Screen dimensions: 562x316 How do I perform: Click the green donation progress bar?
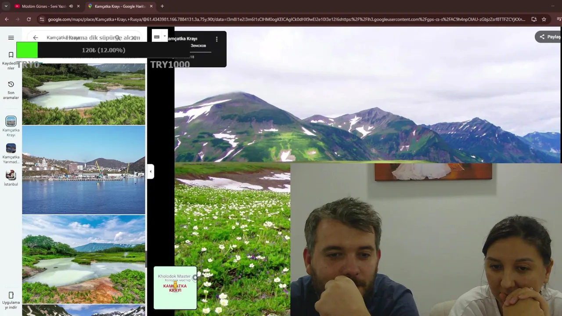coord(27,50)
